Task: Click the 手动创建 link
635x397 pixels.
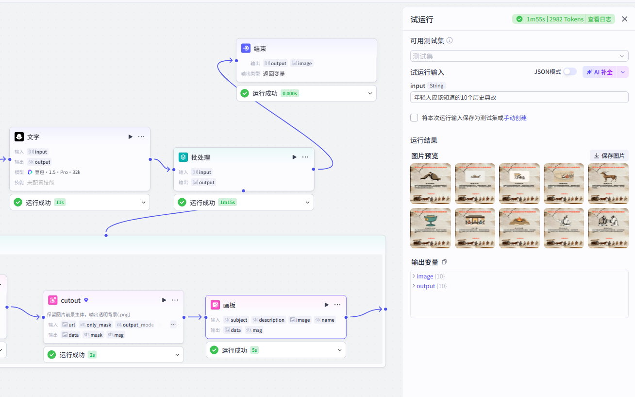Action: tap(515, 118)
